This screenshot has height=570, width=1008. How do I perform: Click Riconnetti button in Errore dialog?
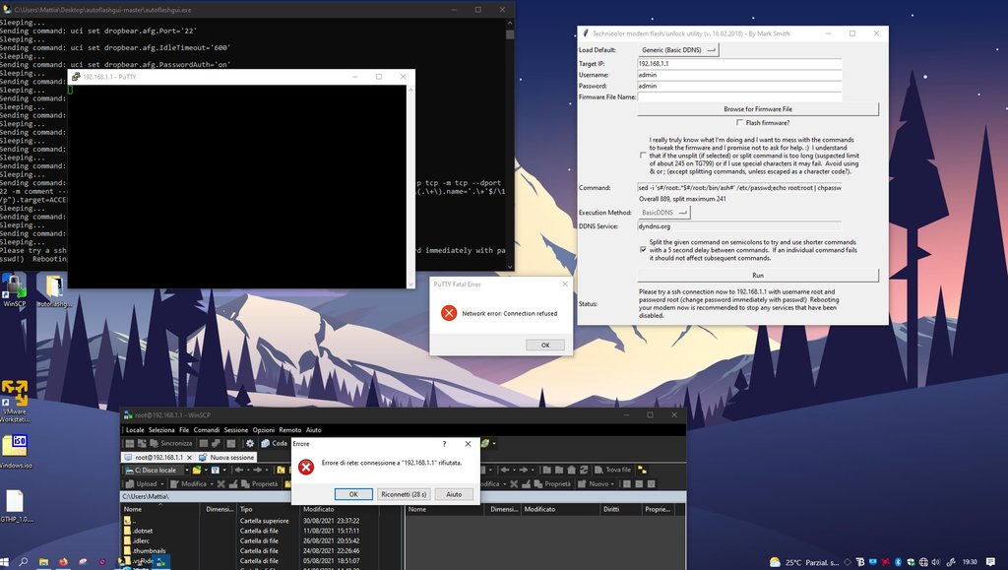point(404,494)
